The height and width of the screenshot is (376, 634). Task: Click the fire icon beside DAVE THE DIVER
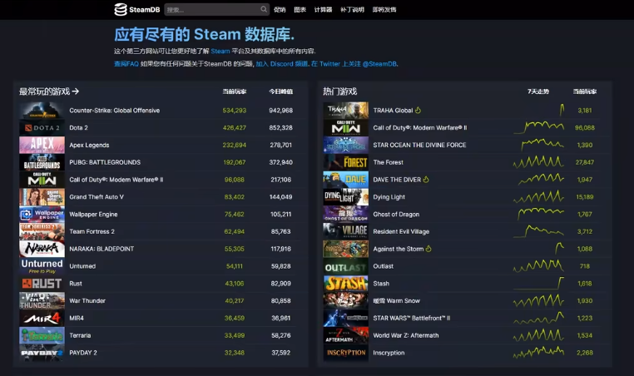click(x=426, y=179)
